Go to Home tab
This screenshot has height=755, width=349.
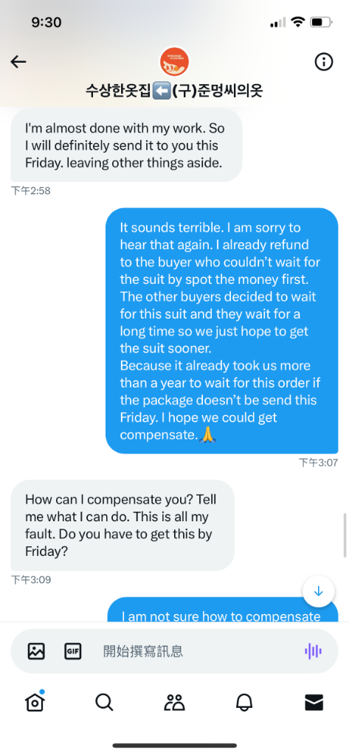(x=35, y=703)
